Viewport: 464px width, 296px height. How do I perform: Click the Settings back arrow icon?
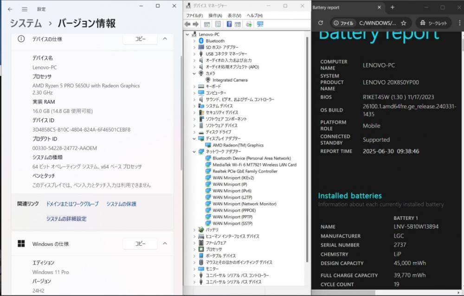(x=10, y=9)
